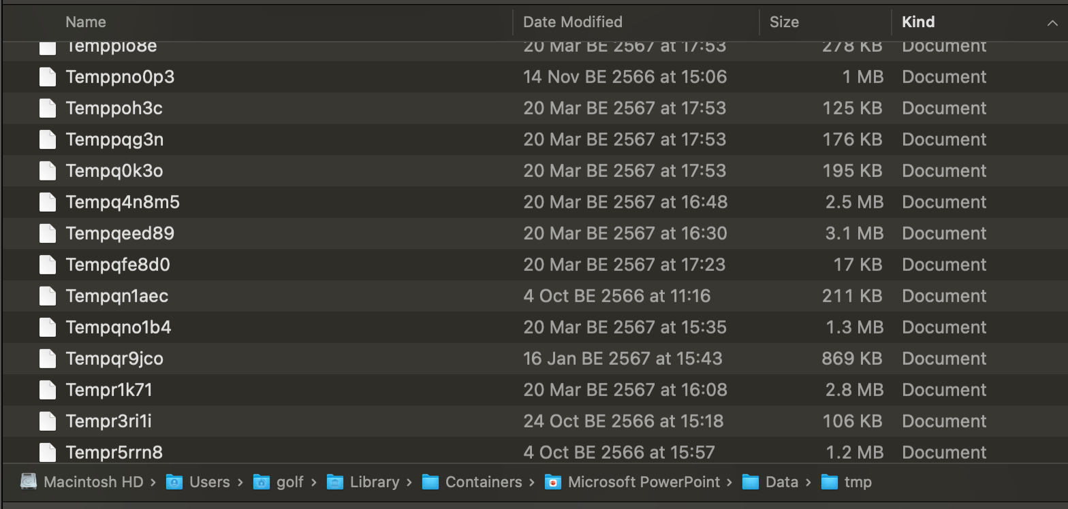Screen dimensions: 1068x509
Task: Sort list by Size column header
Action: pos(784,22)
